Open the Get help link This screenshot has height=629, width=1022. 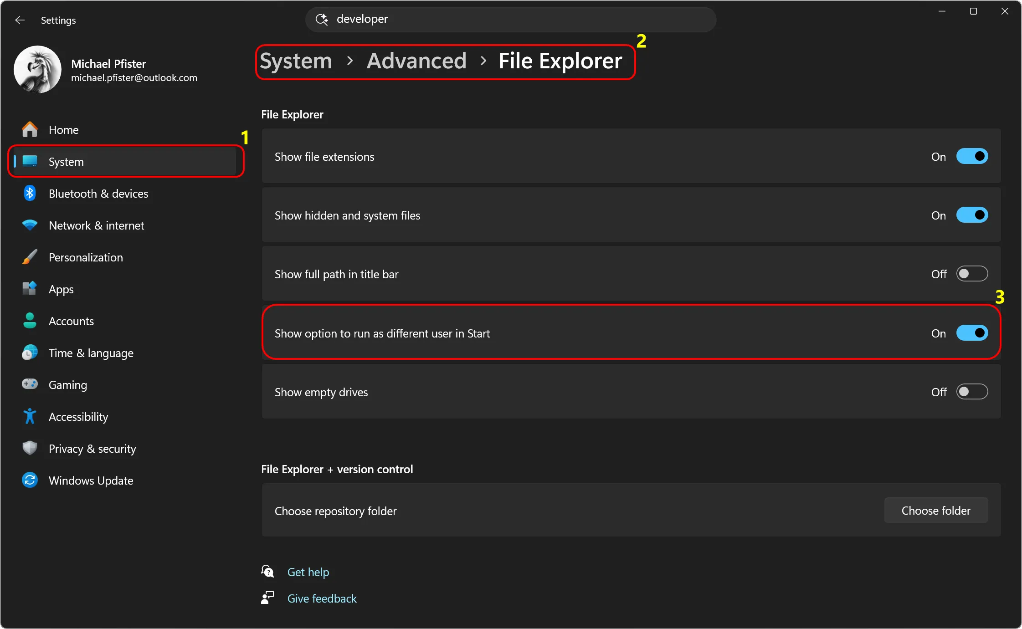point(308,572)
